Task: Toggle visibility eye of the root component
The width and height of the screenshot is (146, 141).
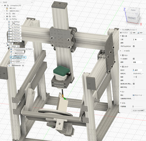Action: pyautogui.click(x=5, y=5)
